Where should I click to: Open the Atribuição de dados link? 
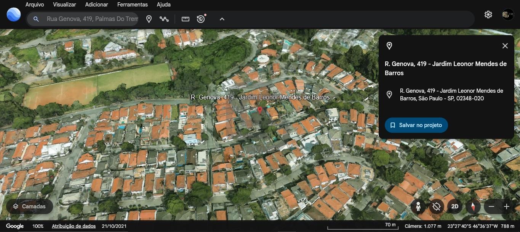[x=74, y=226]
